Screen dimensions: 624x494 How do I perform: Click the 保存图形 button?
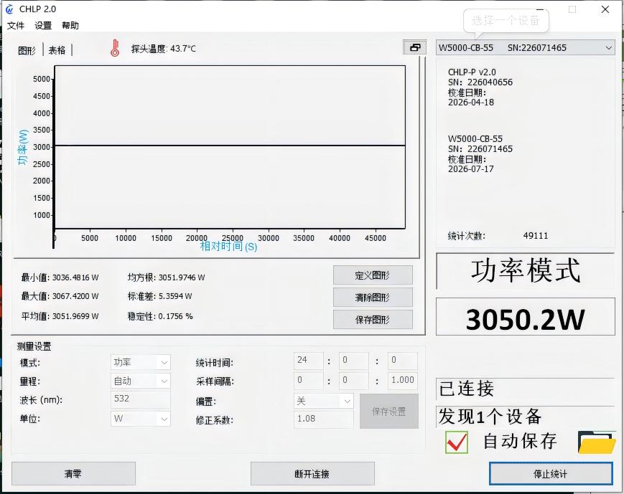pyautogui.click(x=373, y=320)
